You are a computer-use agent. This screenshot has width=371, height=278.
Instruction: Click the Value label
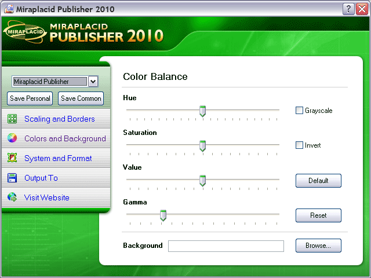(132, 167)
